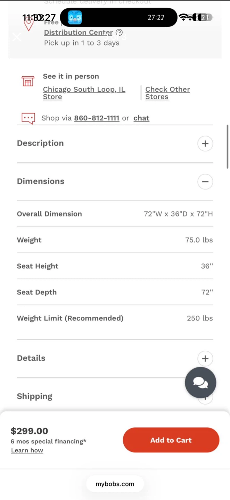Close the overlay with the X icon

pos(17,37)
